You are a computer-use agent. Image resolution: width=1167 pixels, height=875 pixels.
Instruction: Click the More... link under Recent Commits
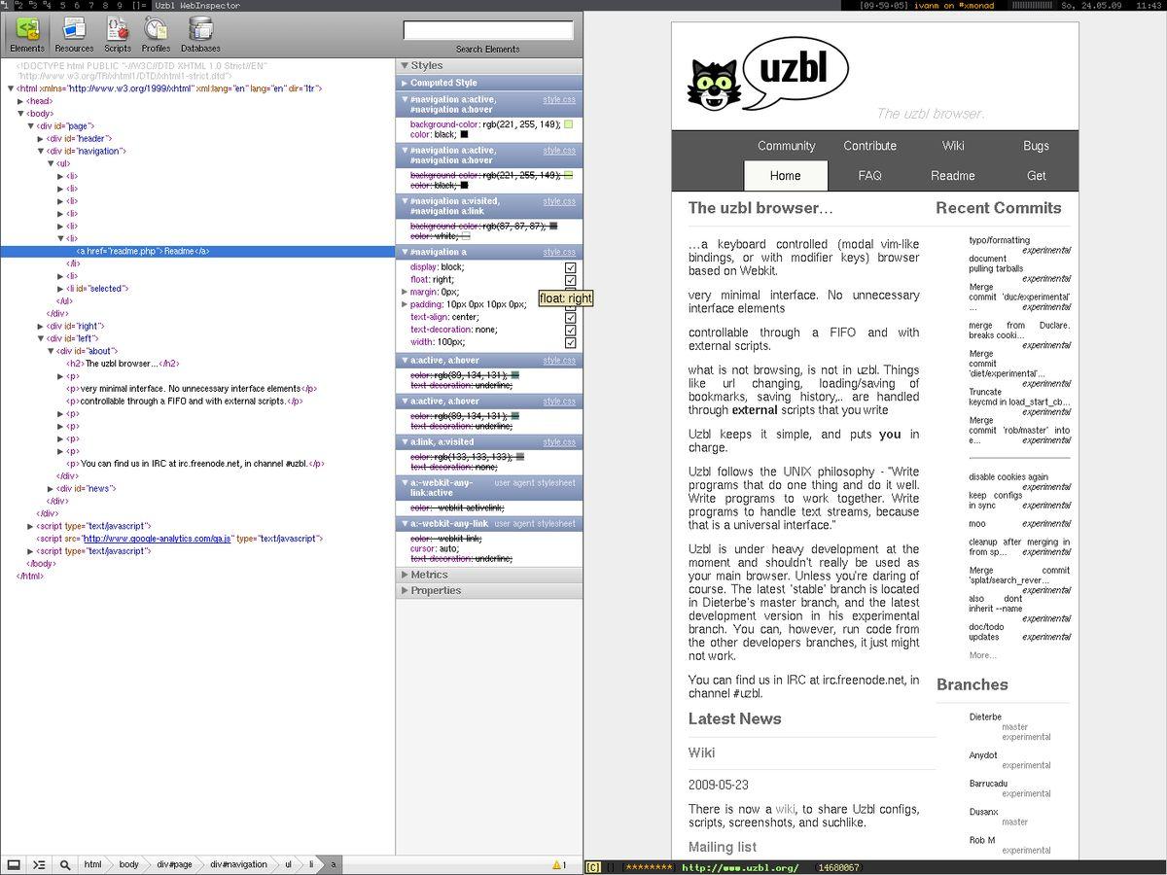pyautogui.click(x=982, y=655)
